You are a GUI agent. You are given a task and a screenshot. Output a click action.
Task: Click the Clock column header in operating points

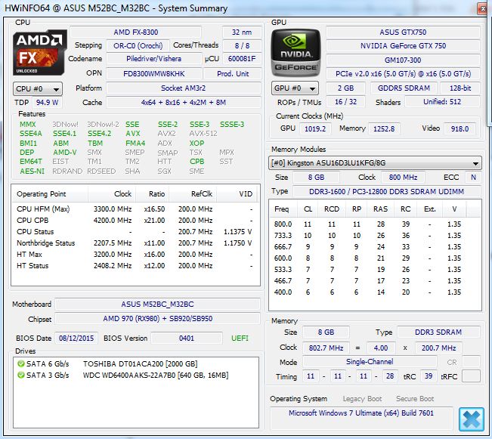coord(112,194)
